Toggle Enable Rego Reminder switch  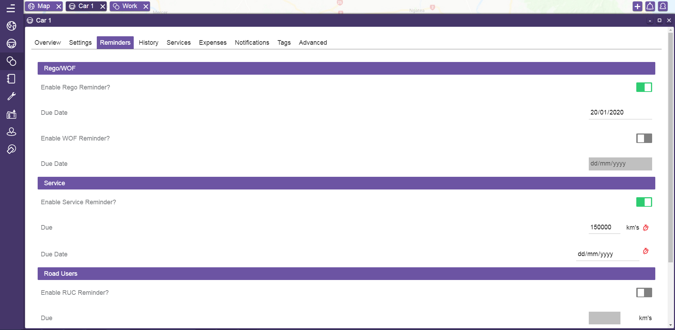click(644, 87)
